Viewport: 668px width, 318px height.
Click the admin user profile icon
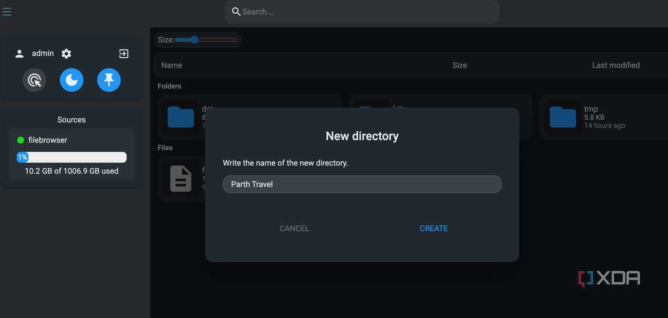(x=19, y=54)
